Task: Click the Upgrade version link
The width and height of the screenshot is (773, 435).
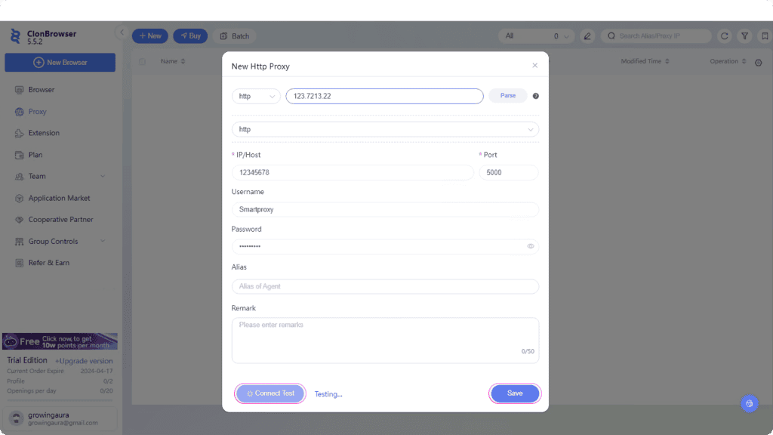Action: point(84,361)
